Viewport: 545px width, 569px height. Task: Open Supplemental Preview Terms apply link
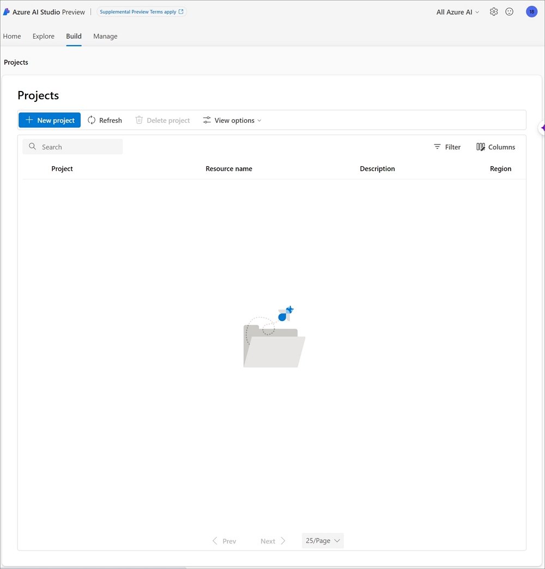coord(142,11)
